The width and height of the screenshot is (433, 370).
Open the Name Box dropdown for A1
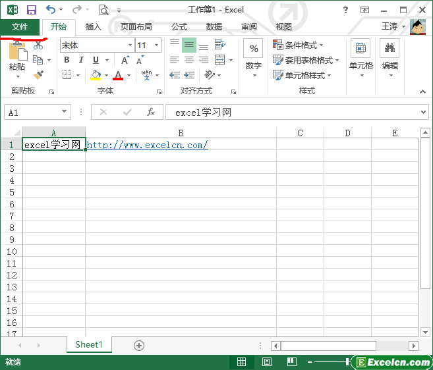64,113
